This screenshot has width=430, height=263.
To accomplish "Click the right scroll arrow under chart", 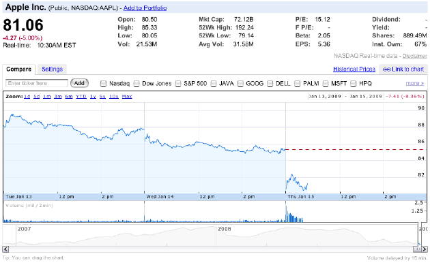I will [425, 249].
